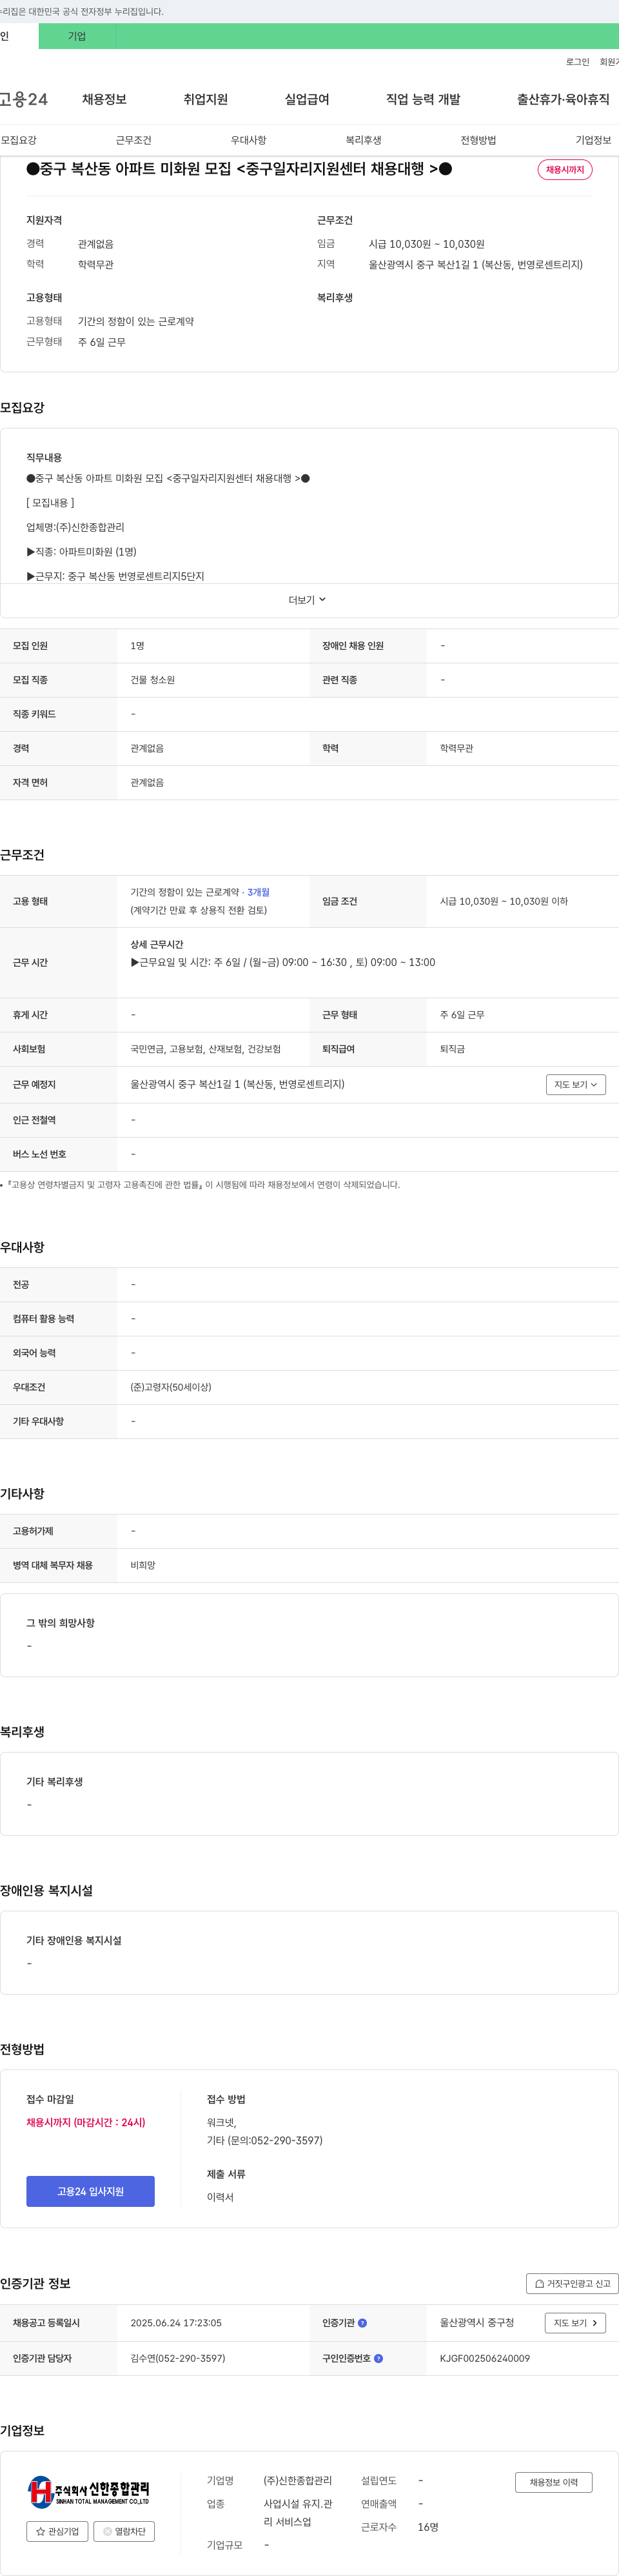Click registration date 2025.06.24 17:23:05
This screenshot has height=2576, width=619.
click(176, 2323)
